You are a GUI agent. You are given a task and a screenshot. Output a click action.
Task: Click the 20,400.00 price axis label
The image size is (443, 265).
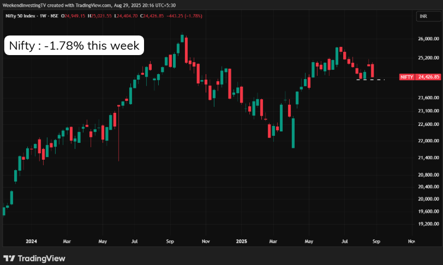click(x=428, y=186)
